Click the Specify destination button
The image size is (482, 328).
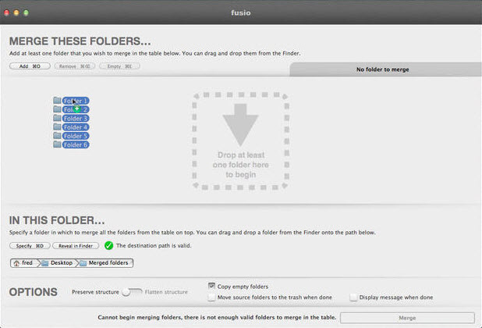30,246
